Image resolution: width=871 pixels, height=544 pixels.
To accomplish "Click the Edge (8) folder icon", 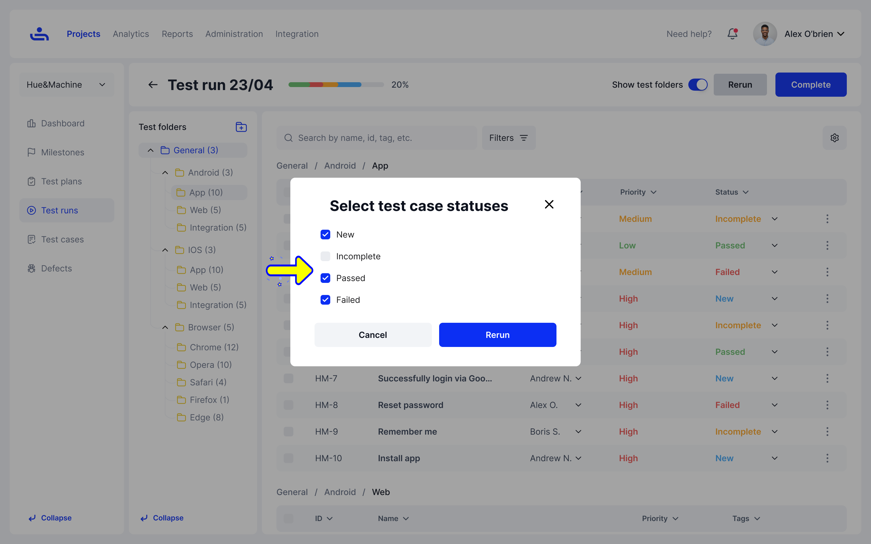I will pos(181,417).
